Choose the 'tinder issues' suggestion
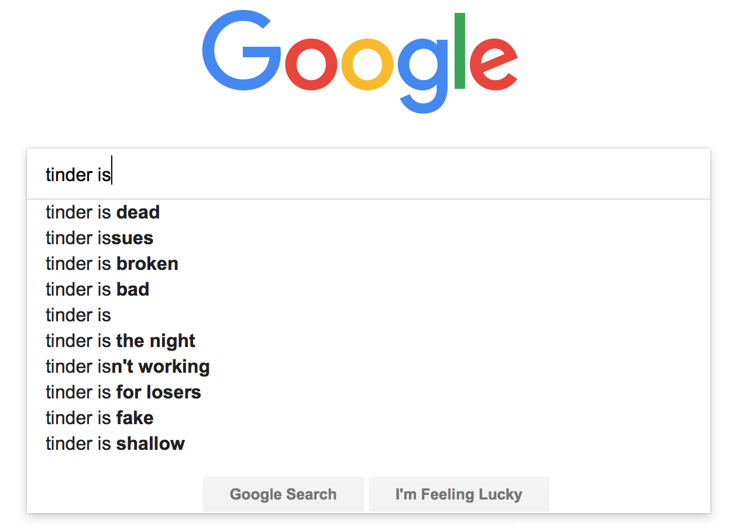 (99, 238)
